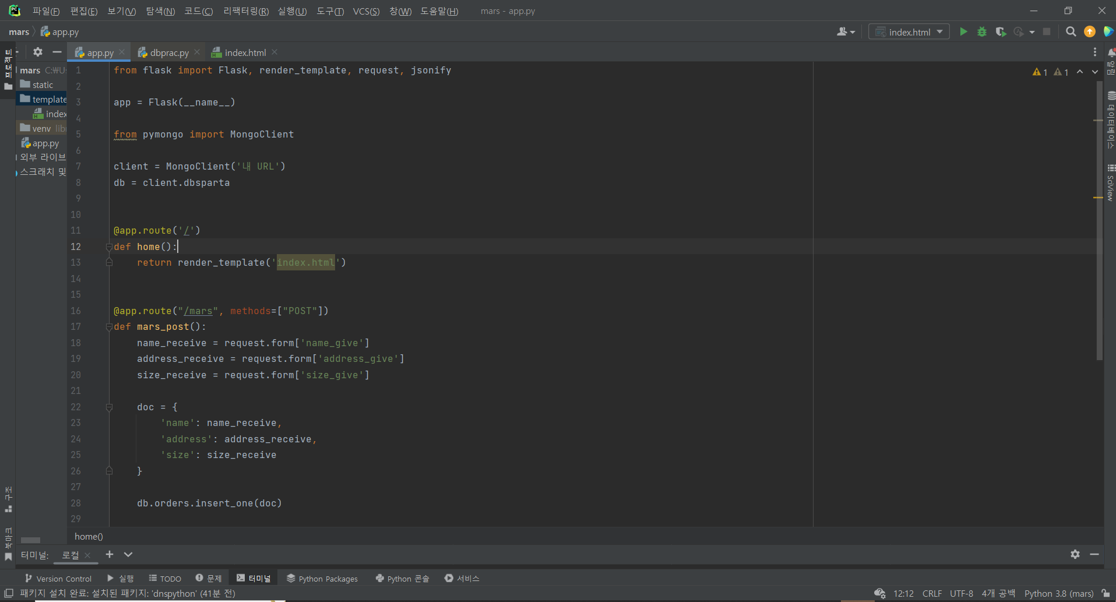Jump to the next highlighted error arrow
This screenshot has width=1116, height=602.
(x=1095, y=72)
